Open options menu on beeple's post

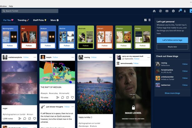(x=73, y=57)
